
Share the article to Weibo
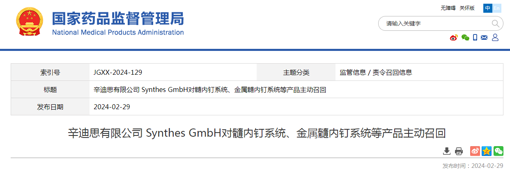(475, 151)
